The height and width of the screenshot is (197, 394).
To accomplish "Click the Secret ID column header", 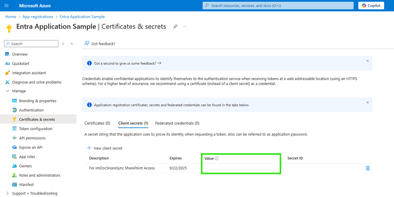I will pos(295,158).
